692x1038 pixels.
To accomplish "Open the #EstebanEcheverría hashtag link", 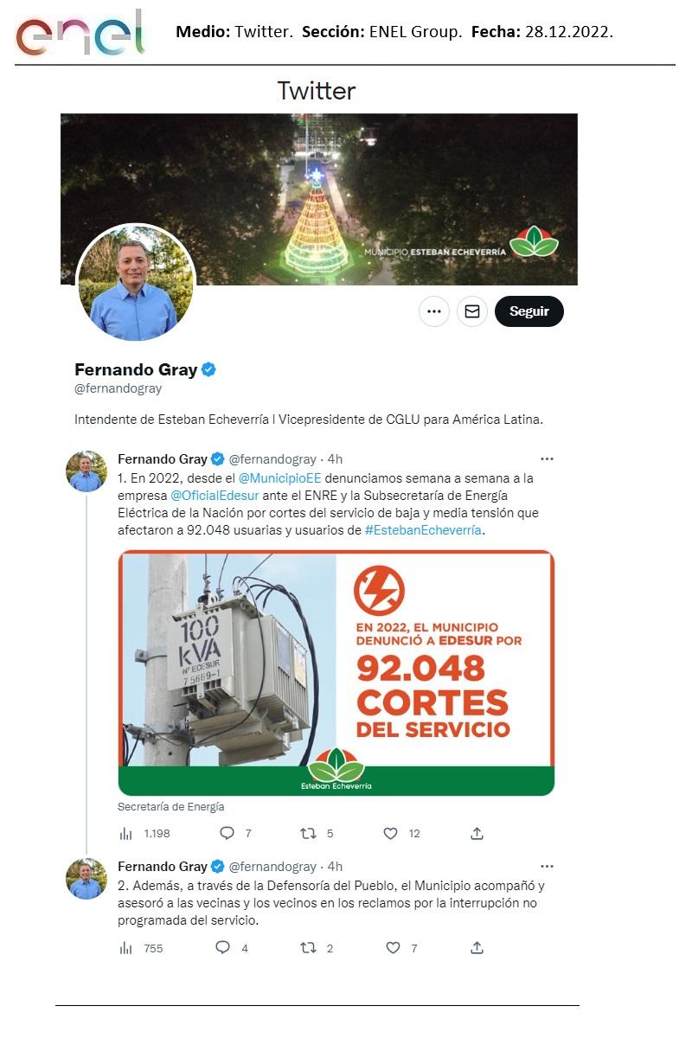I will [423, 530].
